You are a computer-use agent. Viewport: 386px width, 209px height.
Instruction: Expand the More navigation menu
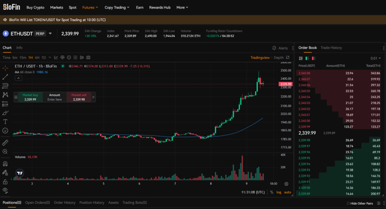182,8
